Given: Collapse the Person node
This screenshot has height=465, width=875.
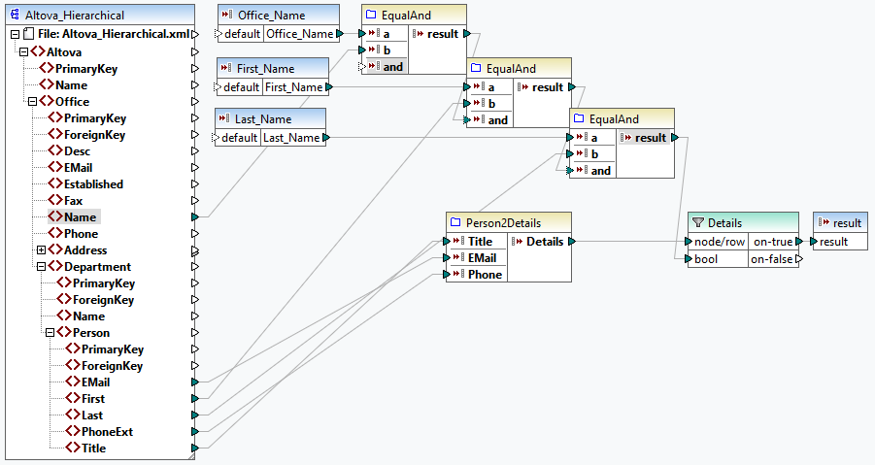Looking at the screenshot, I should (x=50, y=333).
